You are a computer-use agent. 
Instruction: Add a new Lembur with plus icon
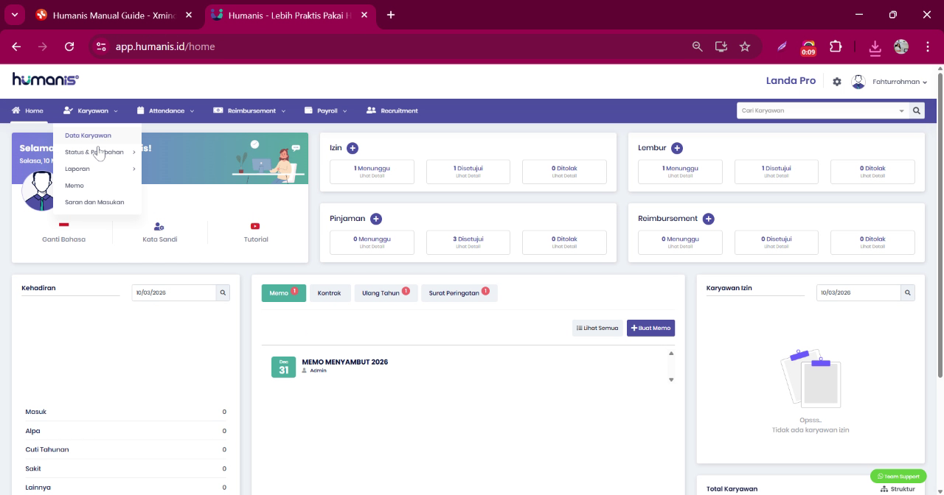[x=677, y=148]
